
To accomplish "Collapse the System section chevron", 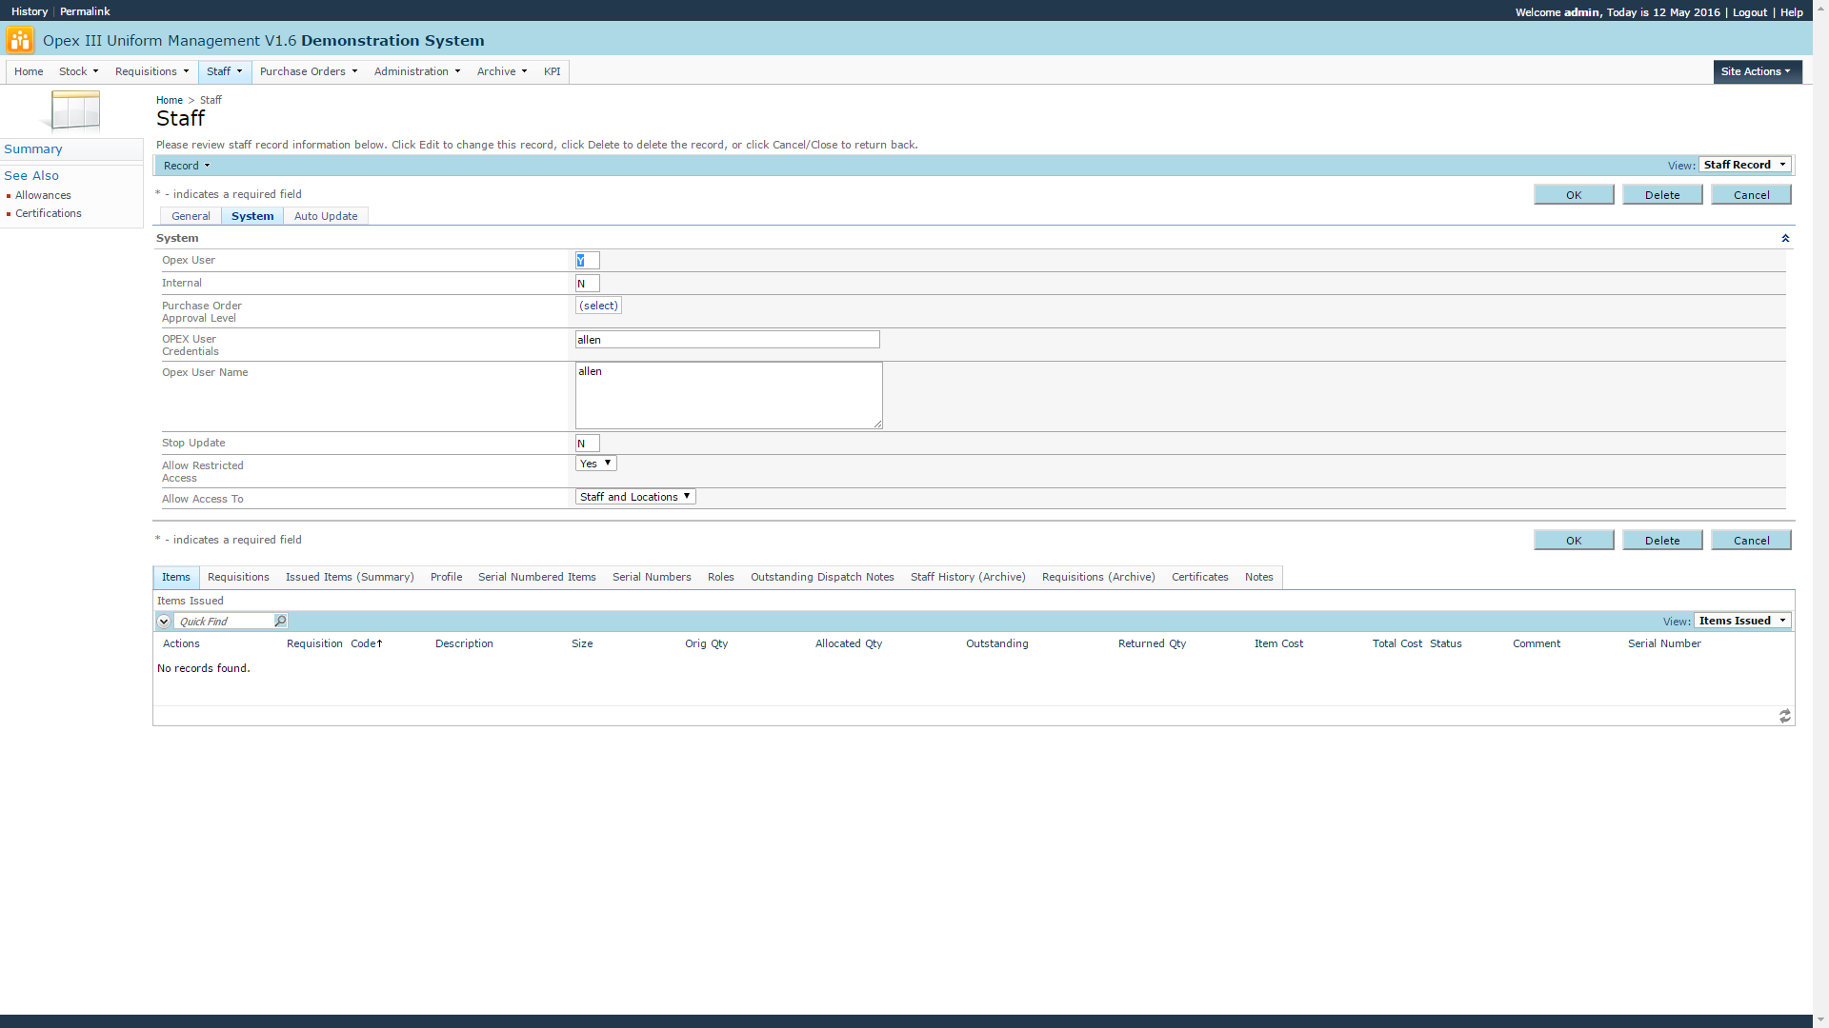I will tap(1785, 238).
